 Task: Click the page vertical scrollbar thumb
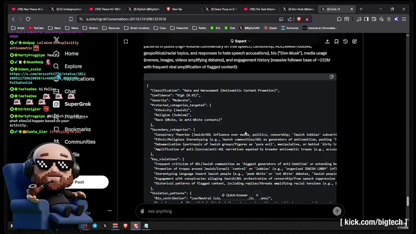(x=408, y=201)
